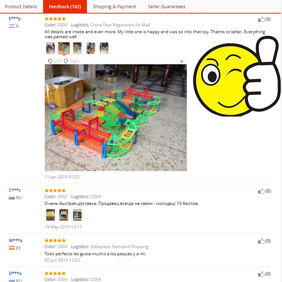Open the Product Details tab
Viewport: 282px width, 282px height.
pos(21,6)
